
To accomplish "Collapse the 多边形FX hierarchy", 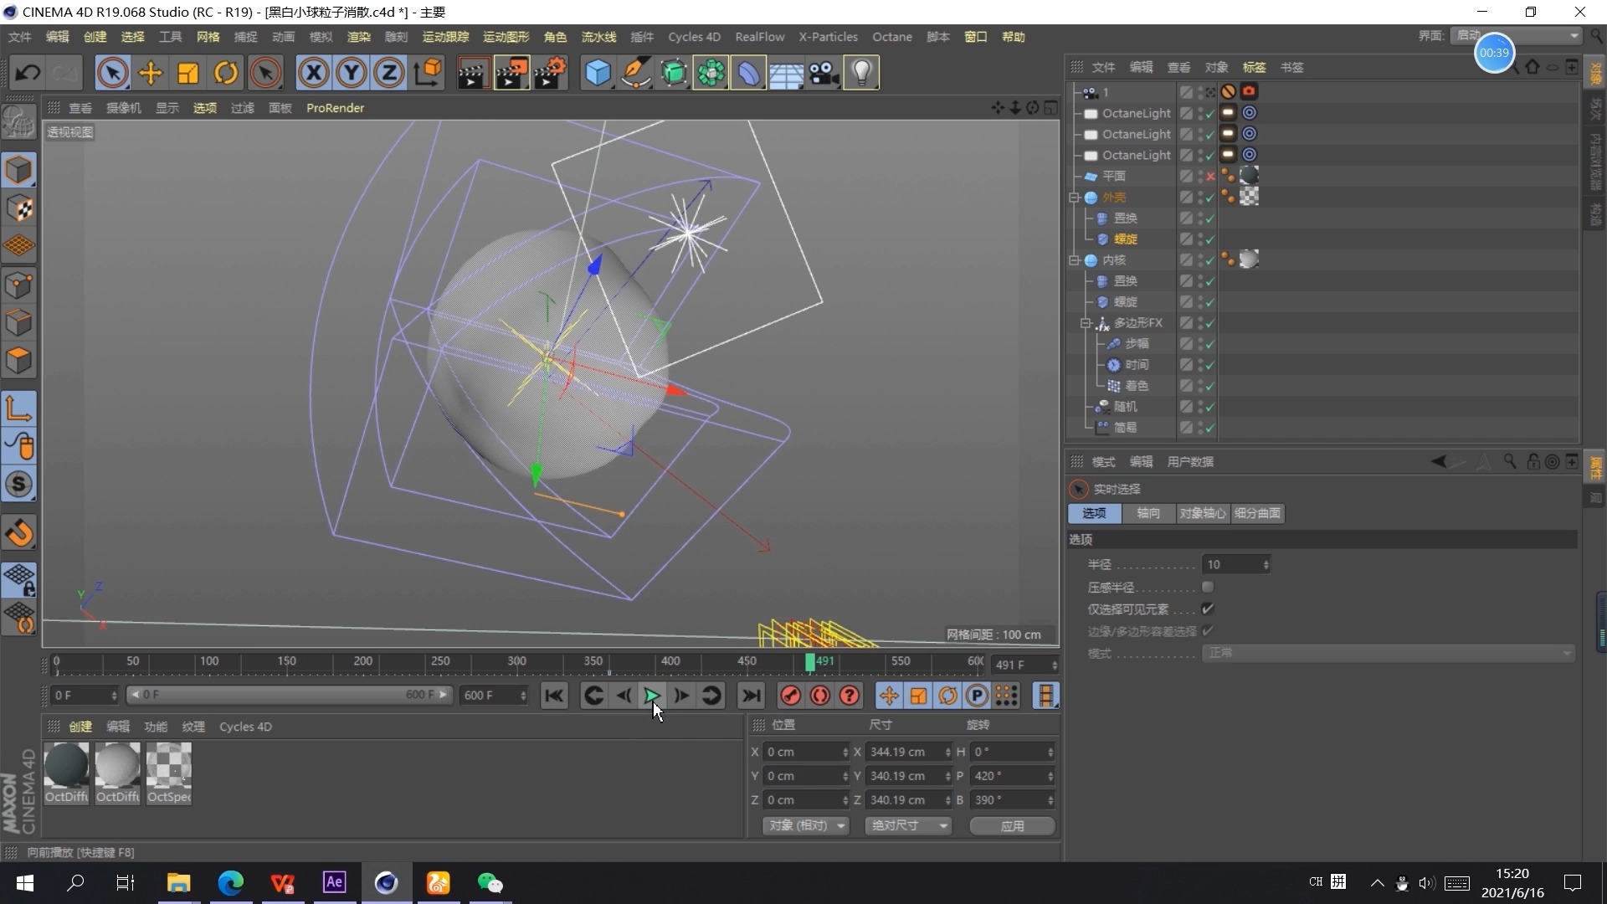I will [x=1086, y=323].
